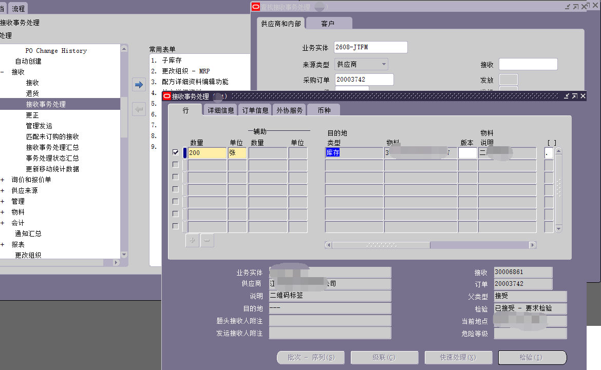The width and height of the screenshot is (601, 370).
Task: Collapse the 接收 tree node
Action: [x=3, y=72]
